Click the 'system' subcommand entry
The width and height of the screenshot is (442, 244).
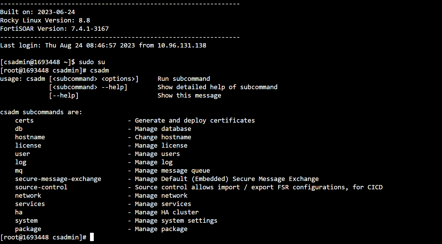coord(26,220)
